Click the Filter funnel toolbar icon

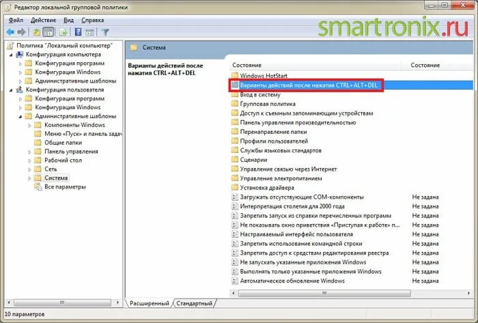[x=105, y=32]
